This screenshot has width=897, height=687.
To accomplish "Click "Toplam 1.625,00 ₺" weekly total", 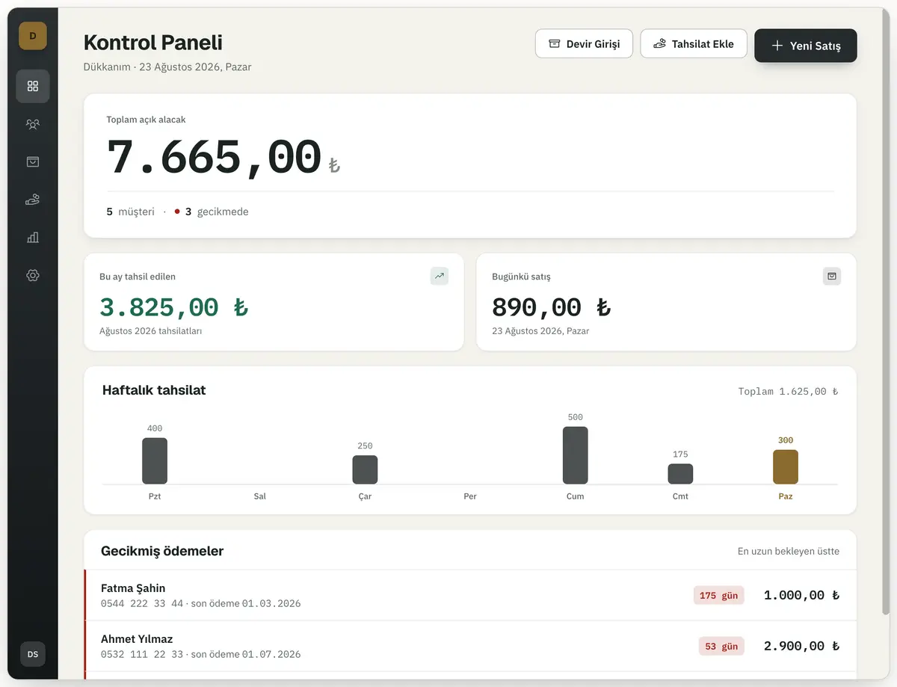I will click(x=788, y=391).
